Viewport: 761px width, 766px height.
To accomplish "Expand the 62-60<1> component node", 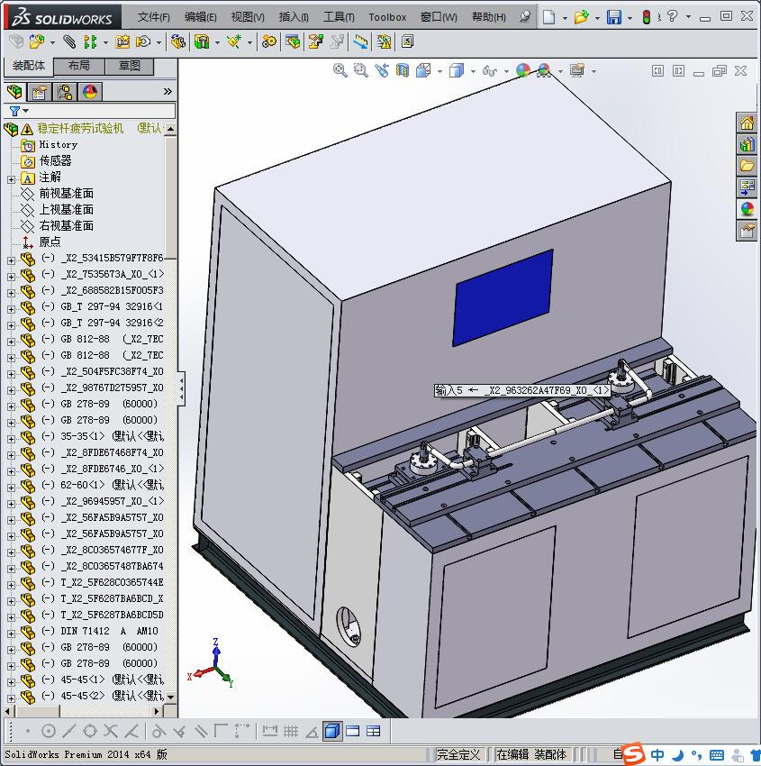I will (11, 488).
